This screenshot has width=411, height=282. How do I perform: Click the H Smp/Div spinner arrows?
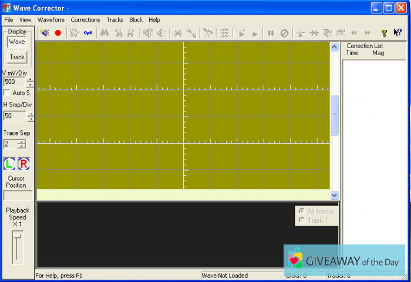click(30, 116)
